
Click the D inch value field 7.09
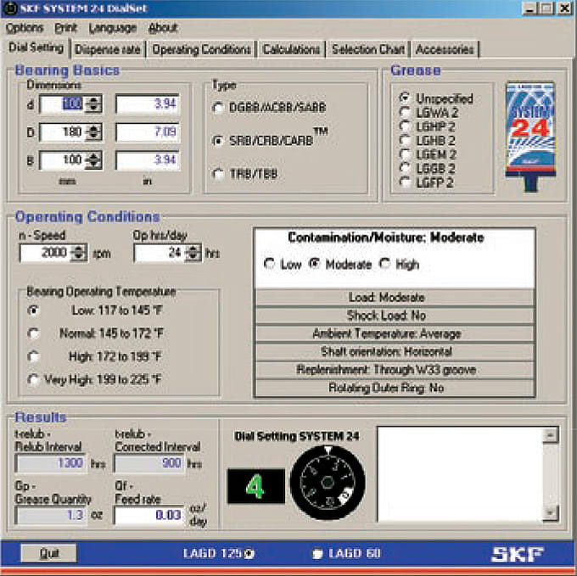[148, 132]
